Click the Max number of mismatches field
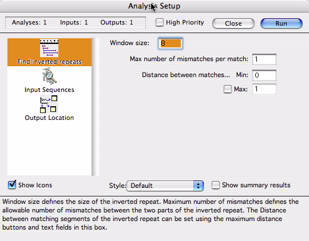The image size is (309, 241). (264, 59)
